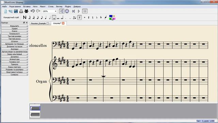The height and width of the screenshot is (123, 218).
Task: Toggle sound playback with the speaker icon
Action: pos(62,11)
